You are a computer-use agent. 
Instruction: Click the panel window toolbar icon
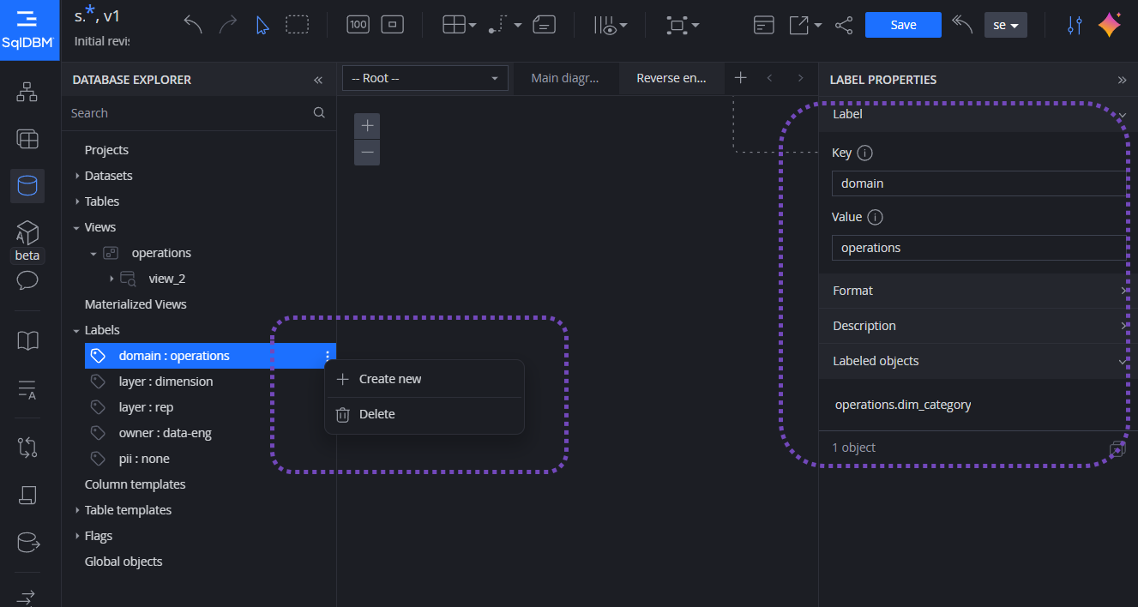[x=764, y=25]
